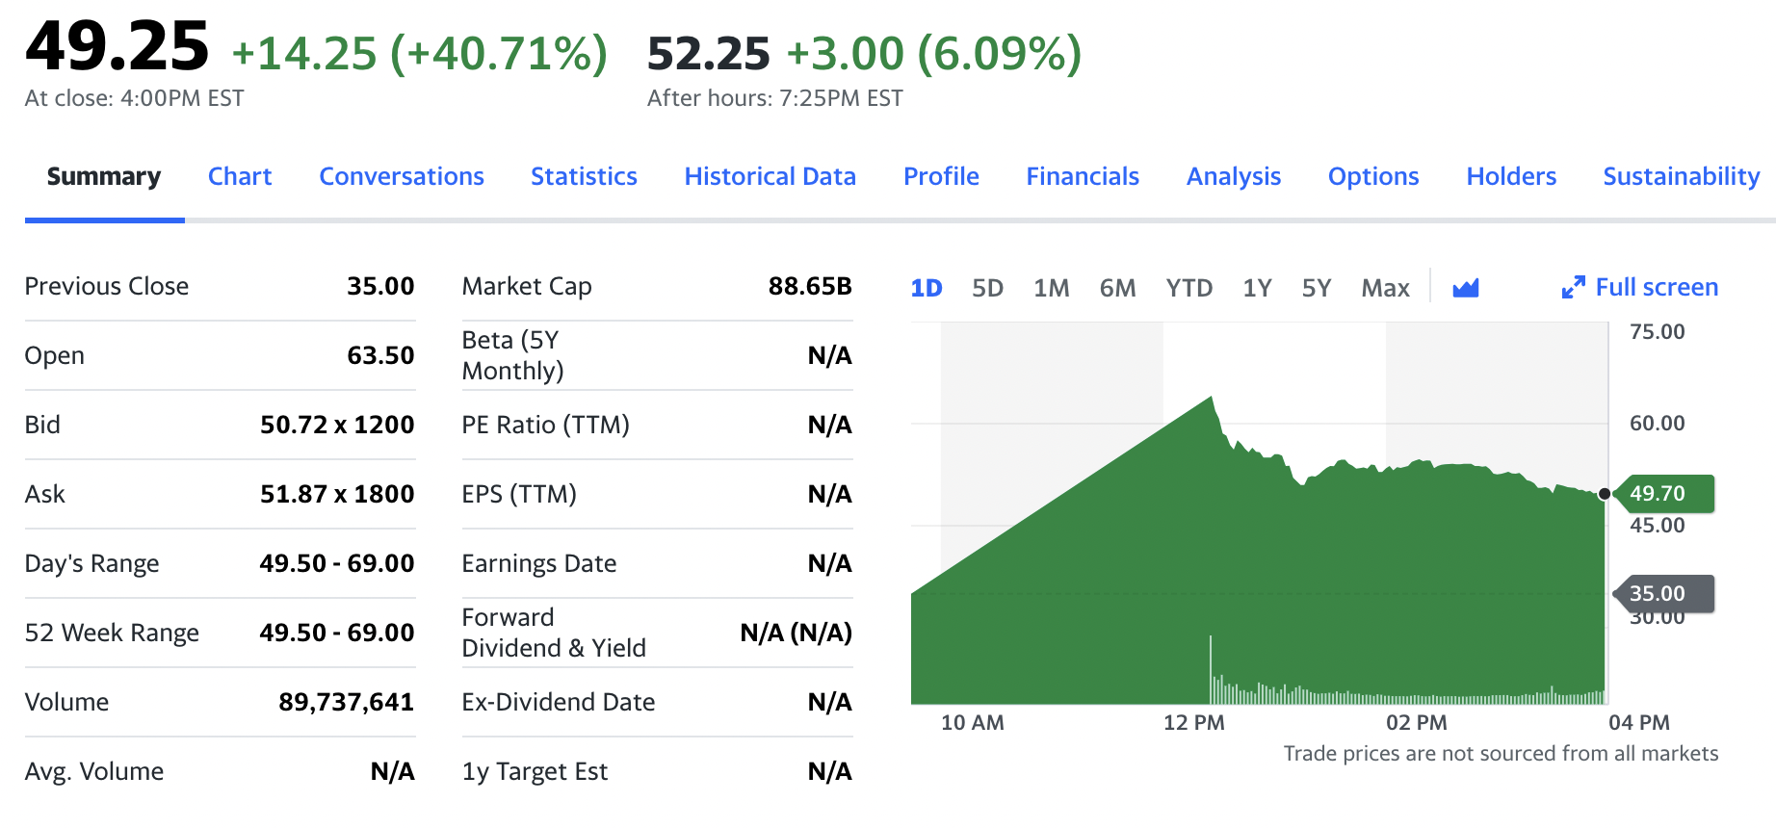1776x828 pixels.
Task: Click the Market Cap value 88.65B
Action: tap(810, 286)
